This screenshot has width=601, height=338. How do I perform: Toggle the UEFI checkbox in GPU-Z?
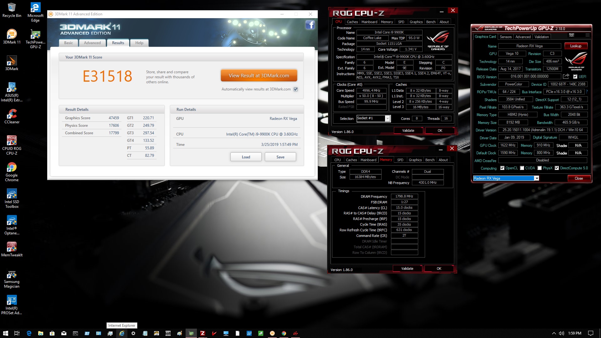[575, 76]
